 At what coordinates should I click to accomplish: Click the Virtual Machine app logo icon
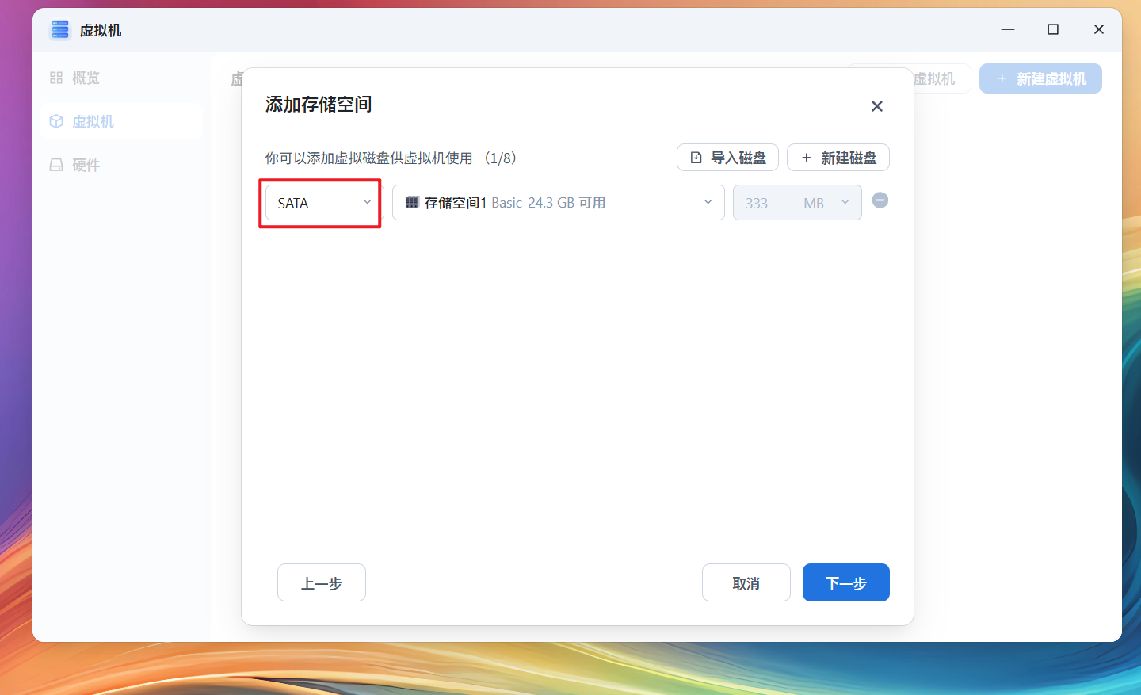point(60,30)
